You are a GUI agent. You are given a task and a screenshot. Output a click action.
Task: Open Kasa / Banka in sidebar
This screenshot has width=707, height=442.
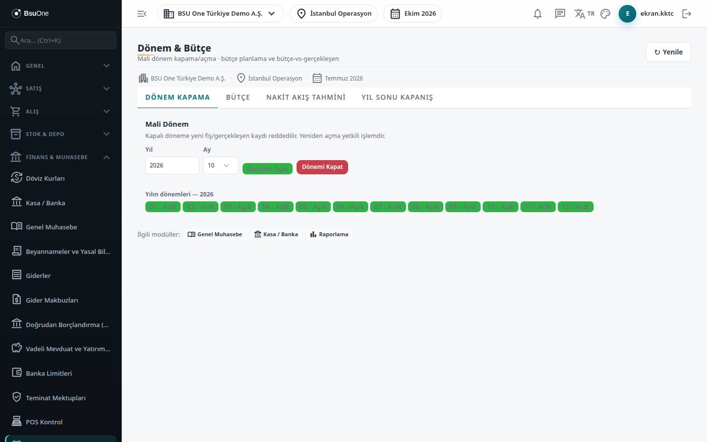point(61,203)
